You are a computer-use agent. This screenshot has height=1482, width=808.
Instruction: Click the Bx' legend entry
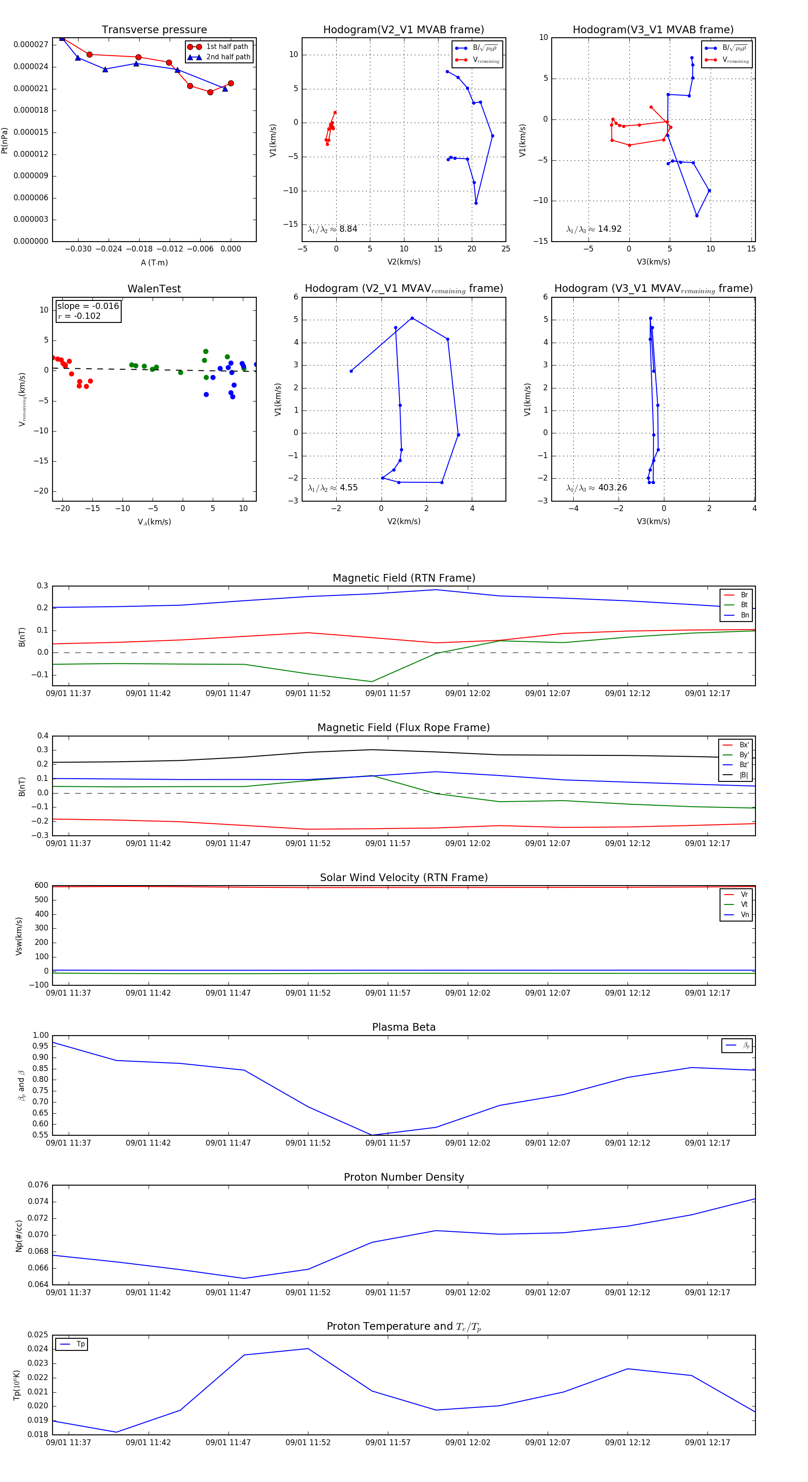click(x=736, y=745)
